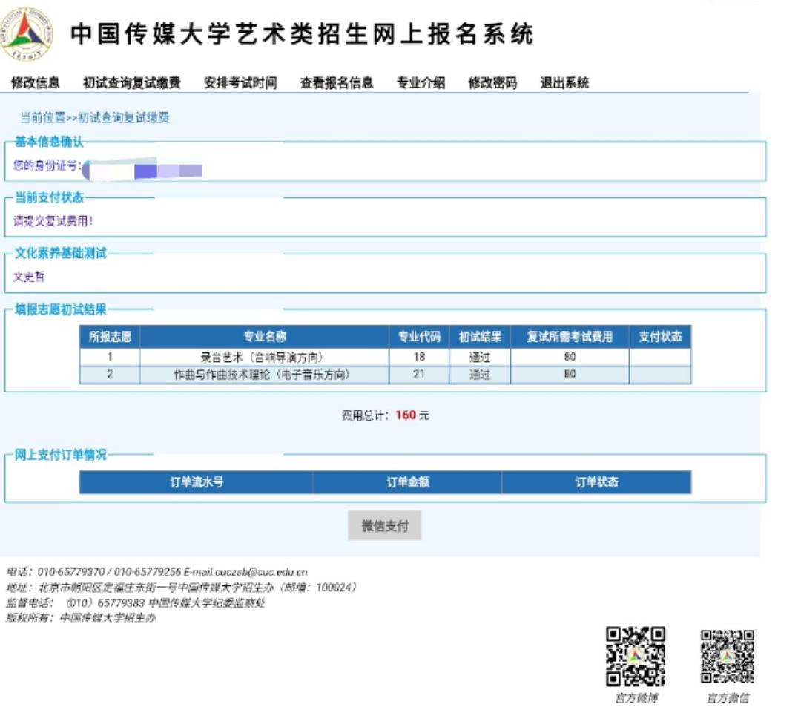Select the 请提交复试费用! status text
The image size is (798, 710).
coord(53,221)
